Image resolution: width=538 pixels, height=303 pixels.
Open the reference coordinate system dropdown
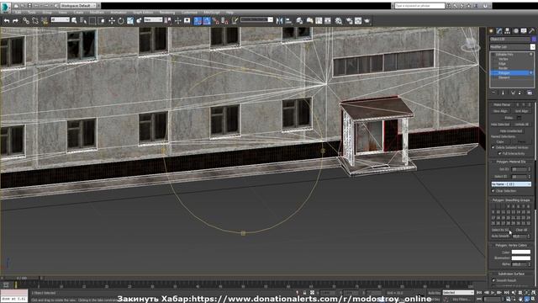[x=153, y=20]
